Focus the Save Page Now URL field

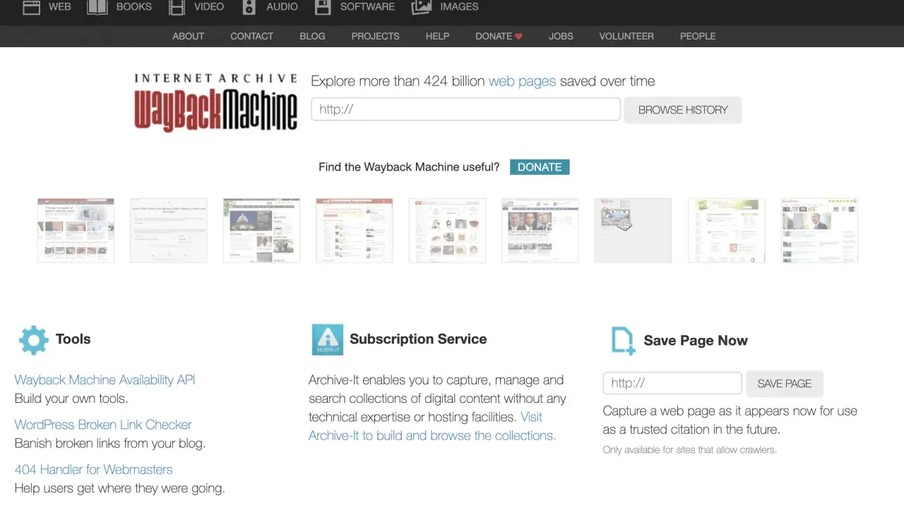click(672, 383)
